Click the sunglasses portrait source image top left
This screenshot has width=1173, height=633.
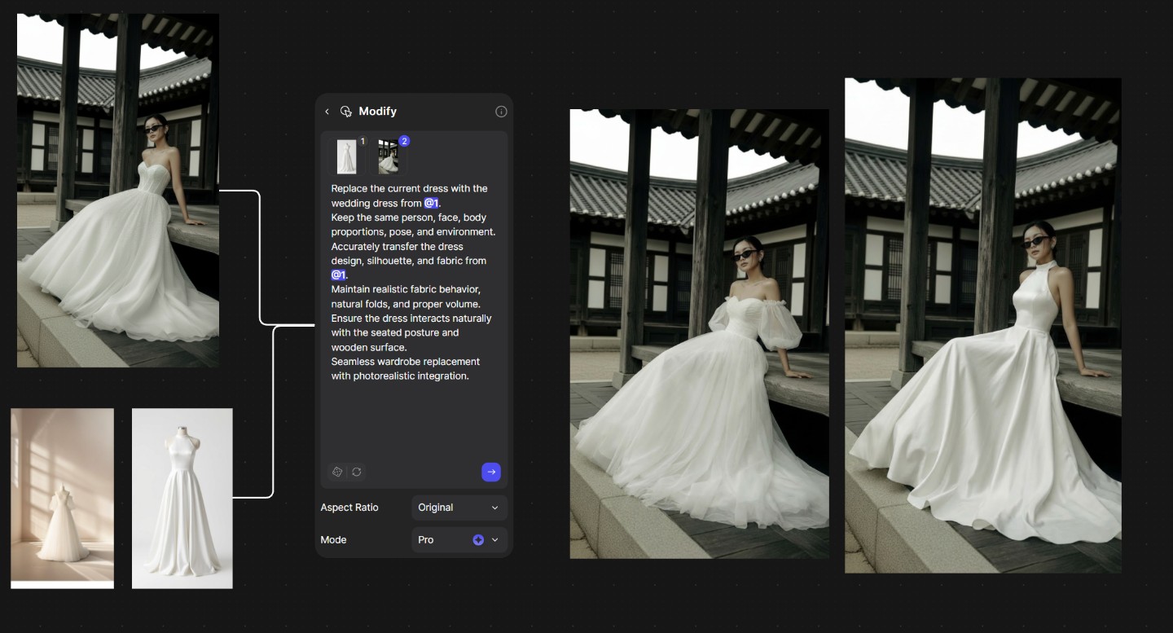[117, 189]
